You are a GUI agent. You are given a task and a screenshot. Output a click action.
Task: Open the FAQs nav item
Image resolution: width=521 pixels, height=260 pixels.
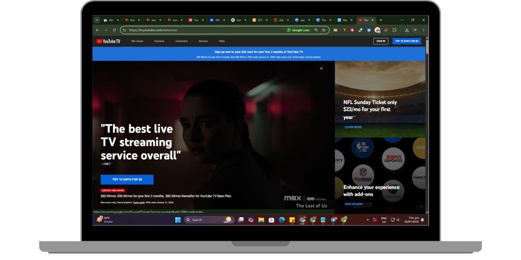[222, 41]
